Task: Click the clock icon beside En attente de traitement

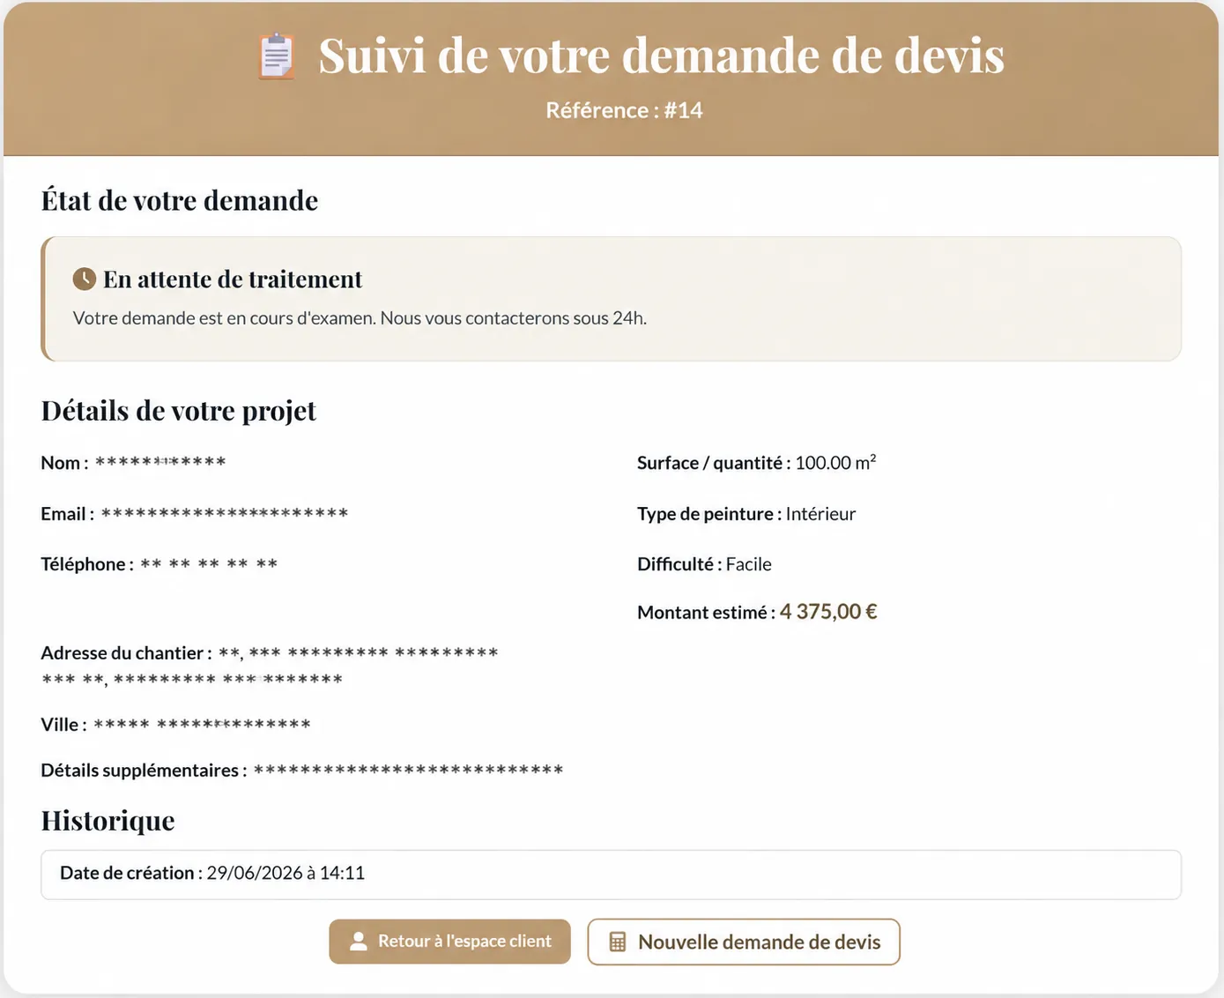Action: [84, 279]
